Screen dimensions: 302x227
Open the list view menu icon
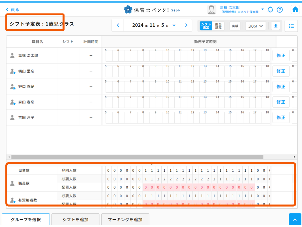pyautogui.click(x=291, y=26)
